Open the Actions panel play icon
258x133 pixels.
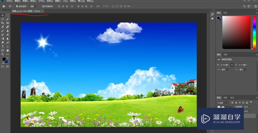pyautogui.click(x=212, y=19)
